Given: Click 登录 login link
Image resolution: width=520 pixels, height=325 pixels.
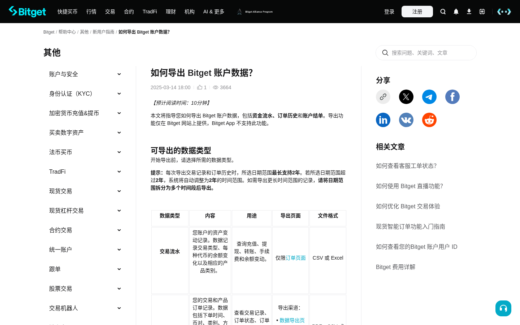Looking at the screenshot, I should [x=389, y=12].
